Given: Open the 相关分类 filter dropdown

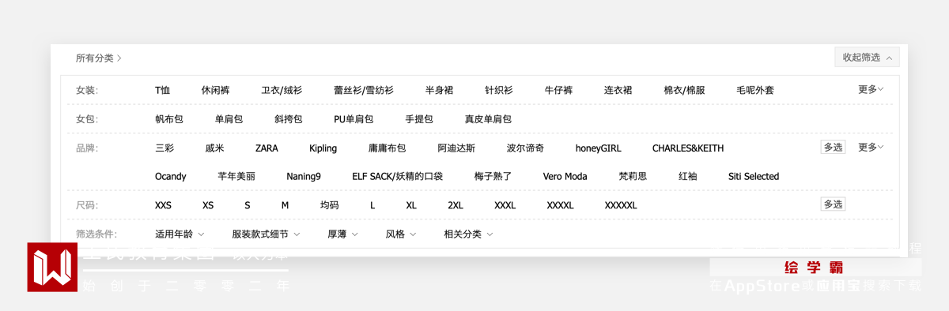Looking at the screenshot, I should [468, 234].
